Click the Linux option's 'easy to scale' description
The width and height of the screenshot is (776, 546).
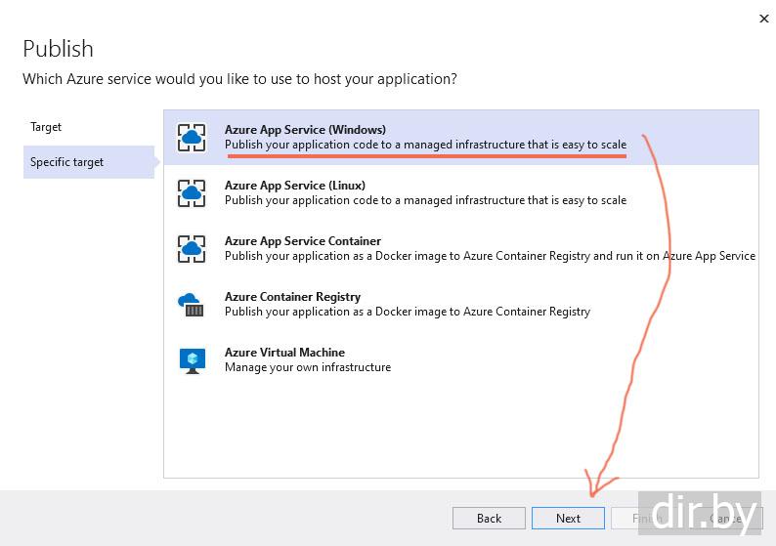click(x=425, y=200)
